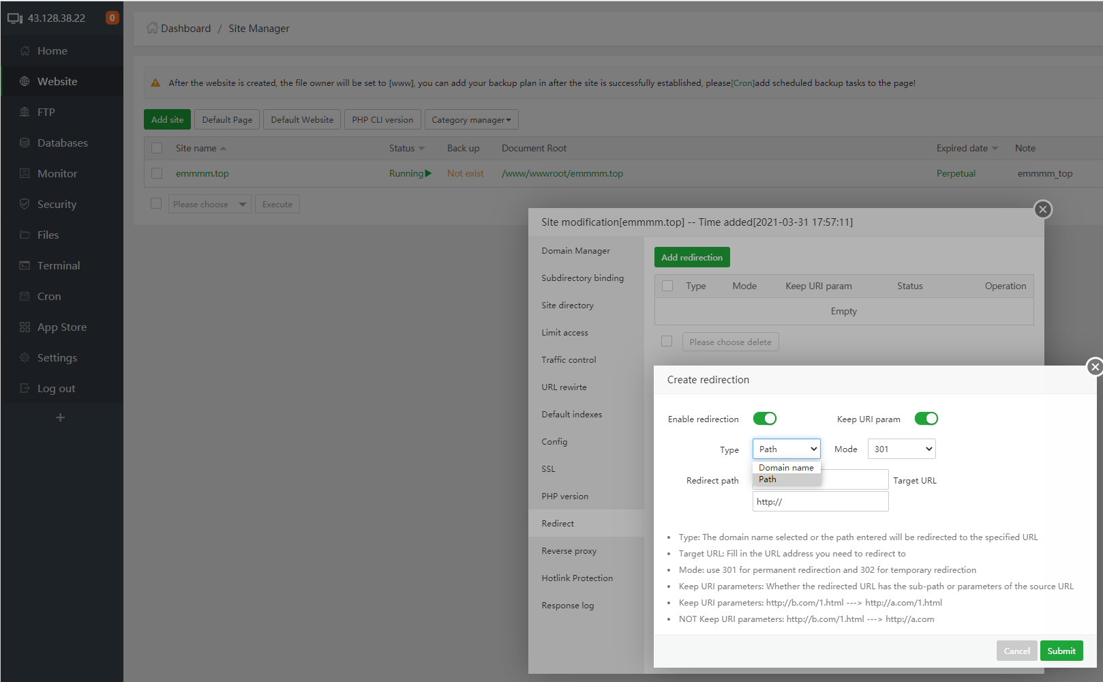Screen dimensions: 1103x682
Task: Open SSL tab
Action: pos(586,469)
